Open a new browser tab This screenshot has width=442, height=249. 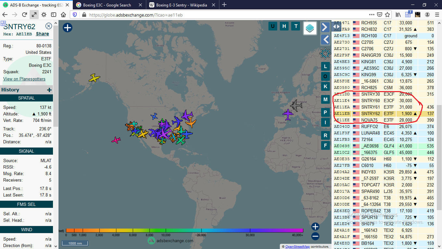(x=224, y=5)
